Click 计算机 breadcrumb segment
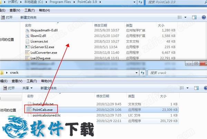Viewport: 207px width, 139px height. 13,2
